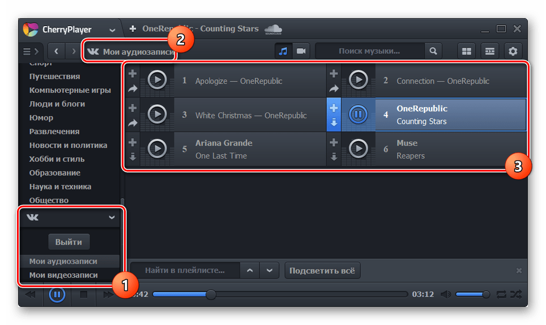Switch to video mode camera icon
This screenshot has height=325, width=546.
[301, 52]
